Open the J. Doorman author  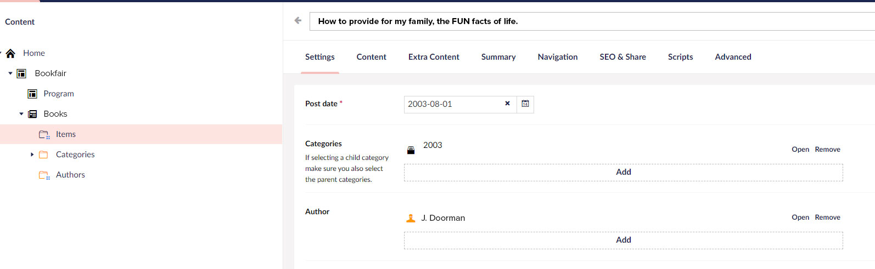(x=800, y=218)
